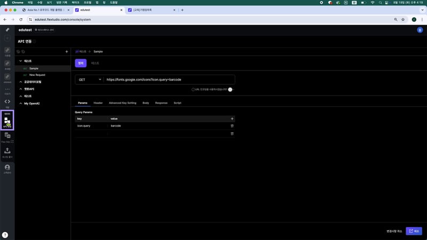Select New Request in the tree
427x240 pixels.
click(x=37, y=75)
